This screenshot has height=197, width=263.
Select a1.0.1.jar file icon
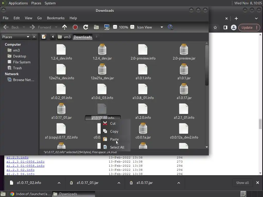coord(184,69)
